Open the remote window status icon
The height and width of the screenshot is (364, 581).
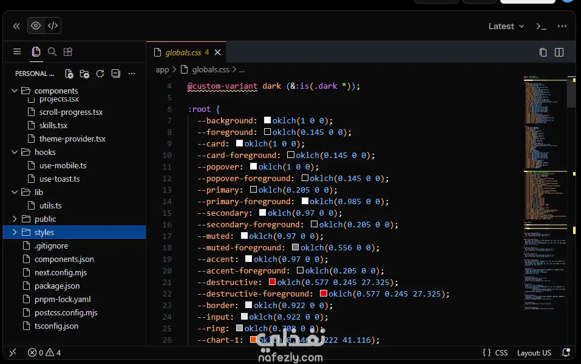click(13, 352)
